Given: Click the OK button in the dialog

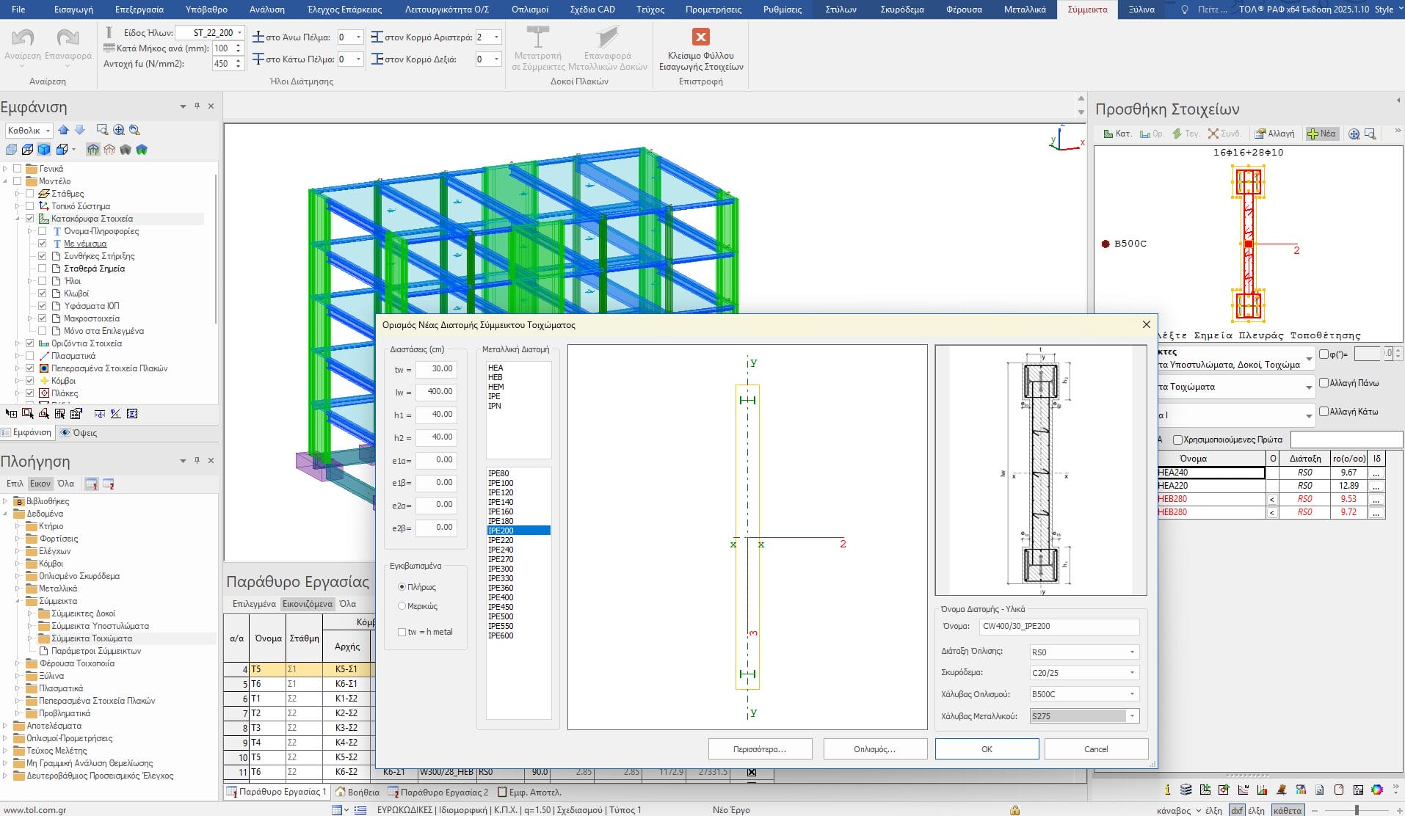Looking at the screenshot, I should tap(987, 749).
